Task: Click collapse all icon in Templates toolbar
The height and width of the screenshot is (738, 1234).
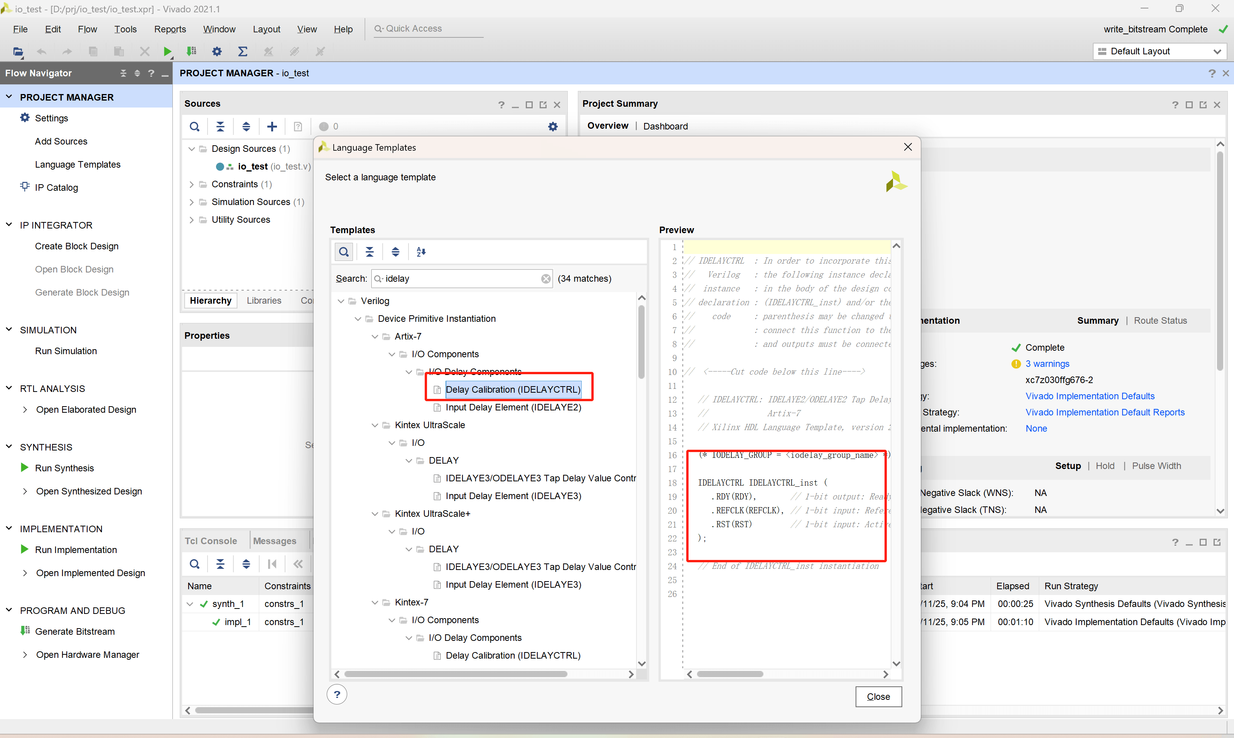Action: (370, 252)
